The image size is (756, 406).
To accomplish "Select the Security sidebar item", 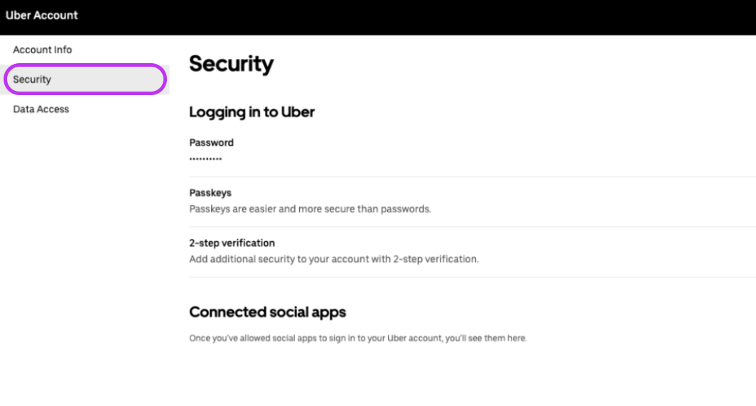I will 32,79.
